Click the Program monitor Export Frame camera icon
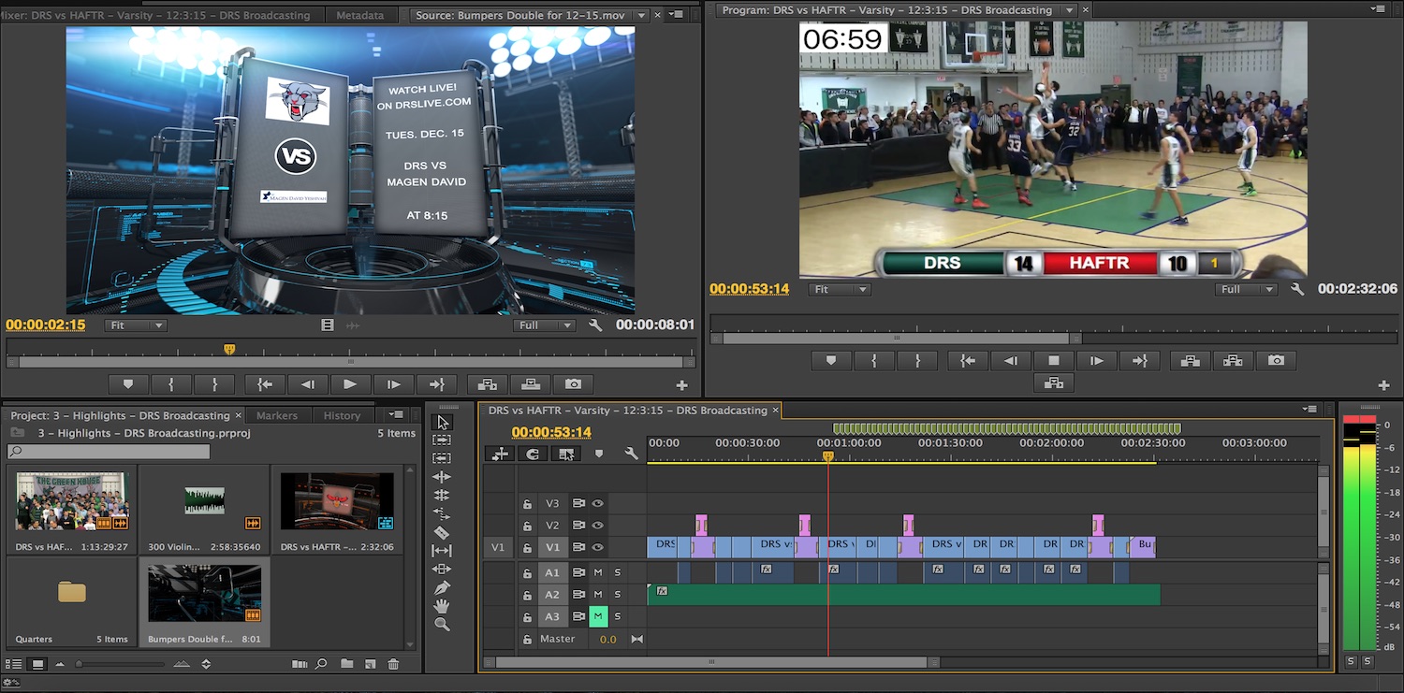 (x=1276, y=360)
